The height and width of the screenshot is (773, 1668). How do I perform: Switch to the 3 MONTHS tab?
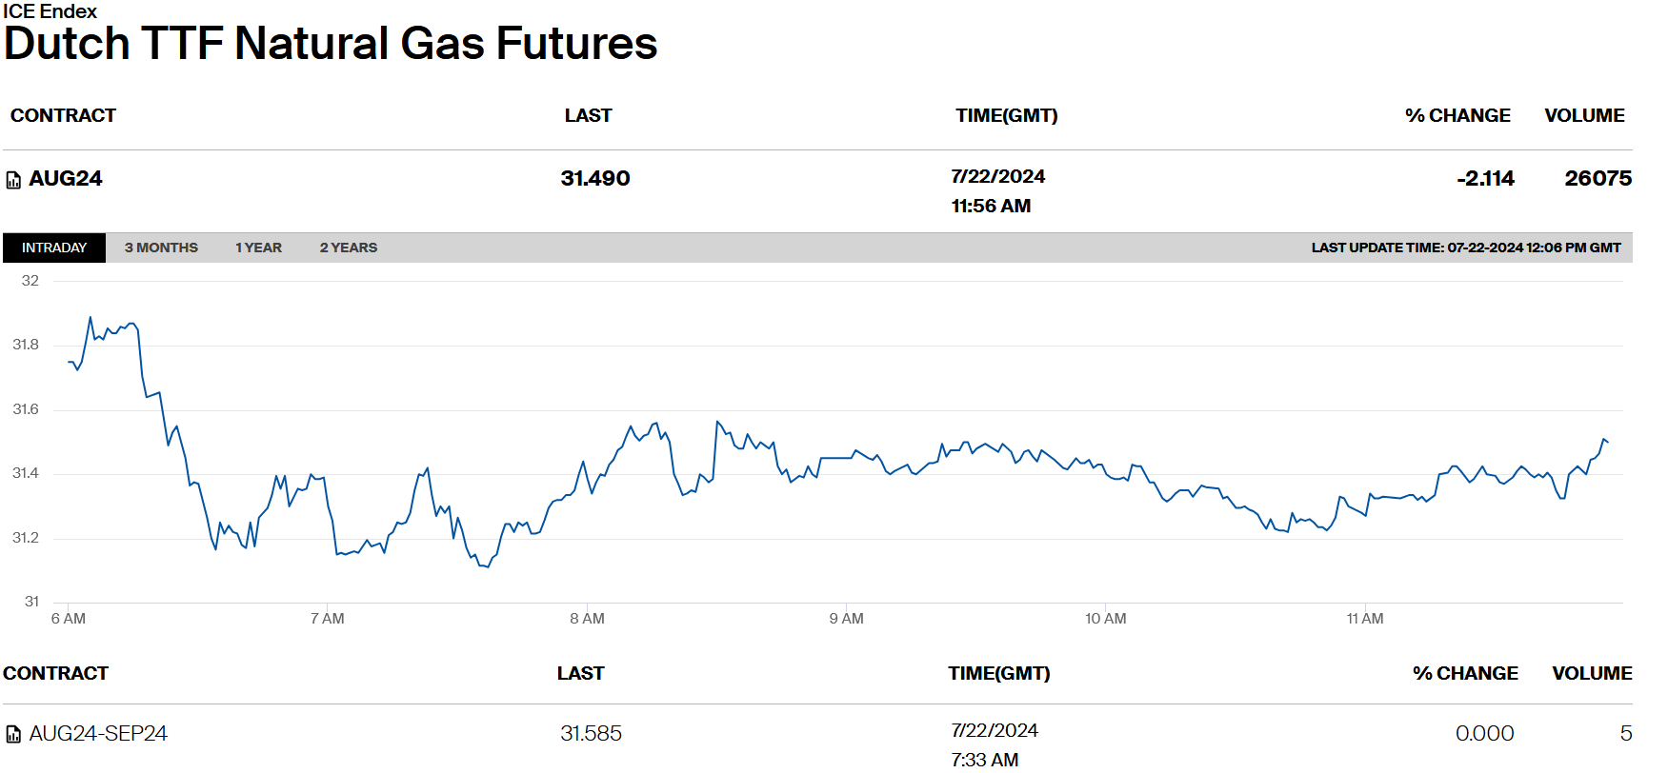[161, 248]
